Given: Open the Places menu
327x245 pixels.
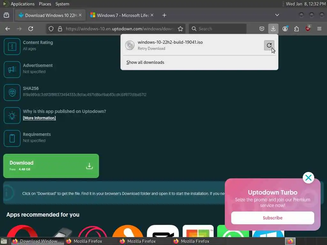Looking at the screenshot, I should 45,4.
